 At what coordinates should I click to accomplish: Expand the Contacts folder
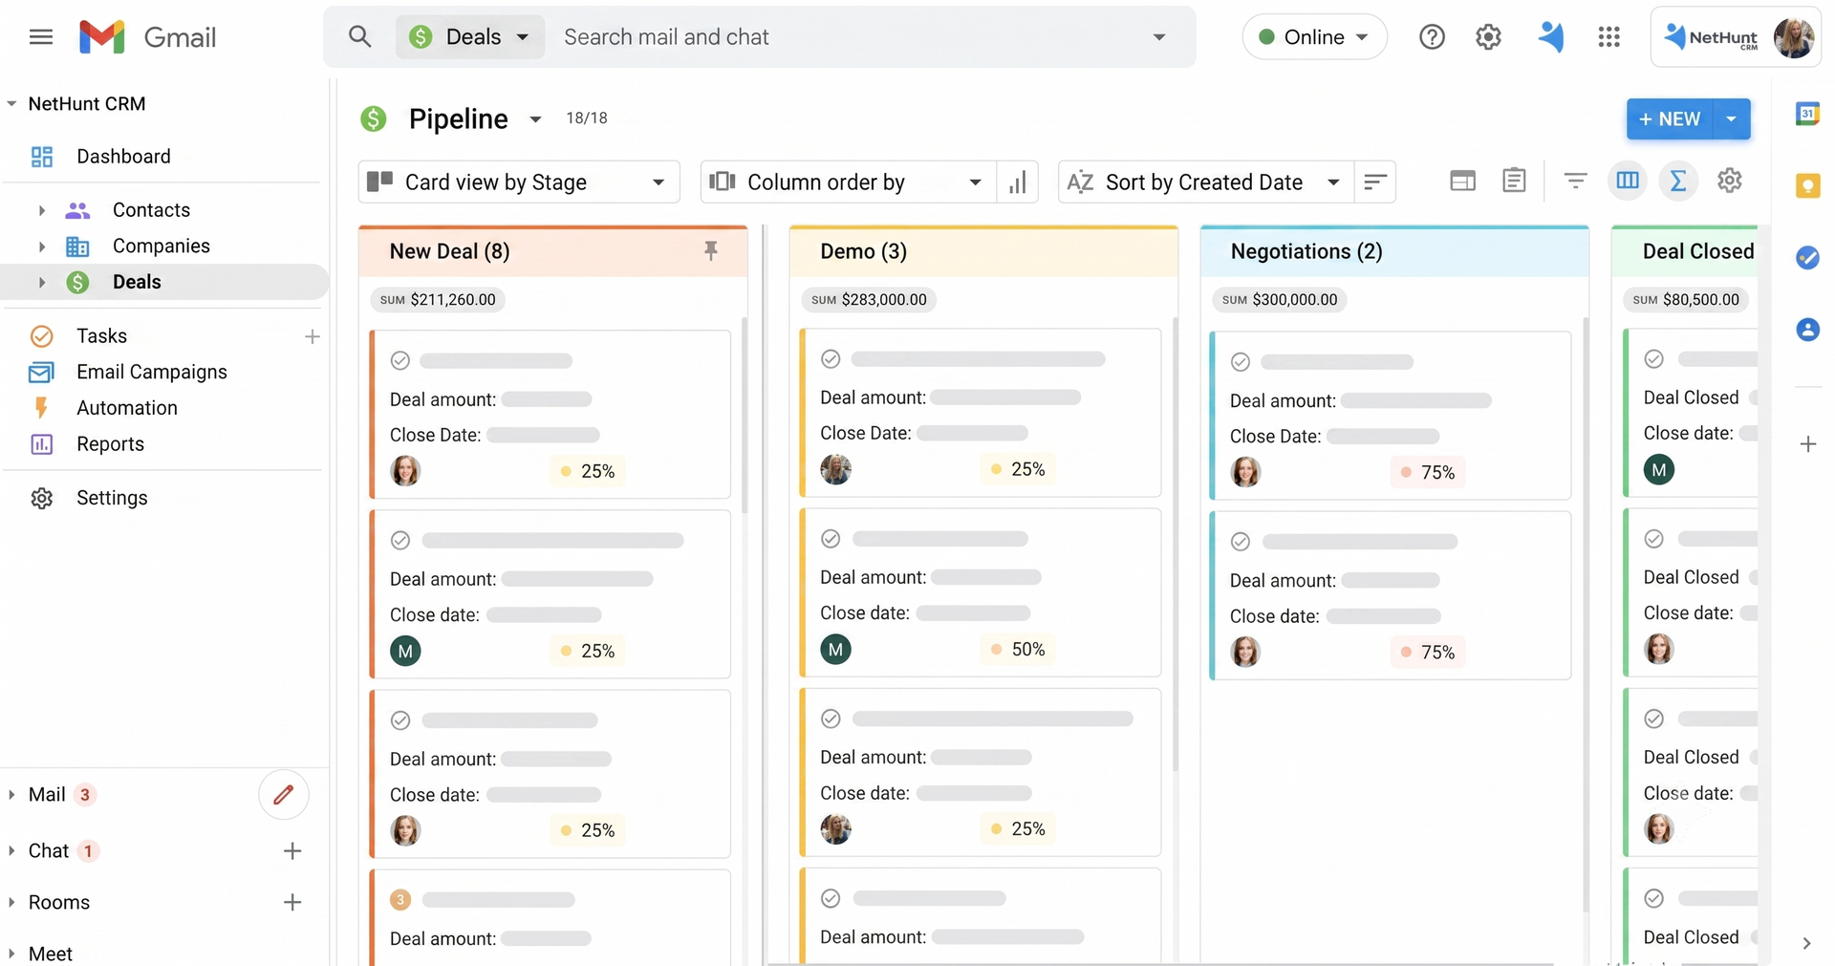pyautogui.click(x=41, y=210)
